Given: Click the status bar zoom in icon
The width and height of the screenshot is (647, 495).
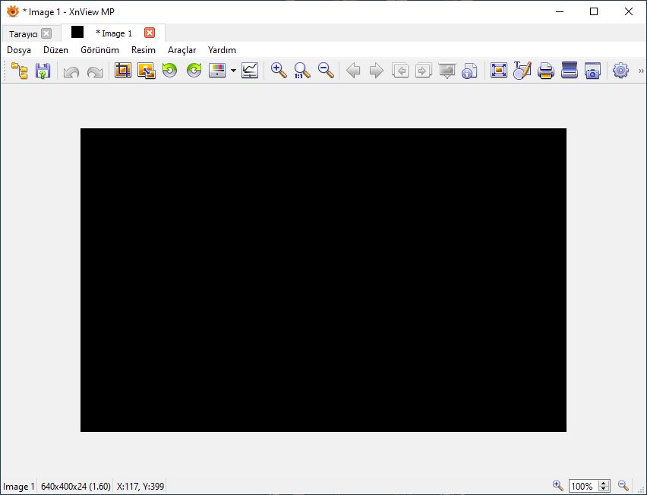Looking at the screenshot, I should [558, 486].
